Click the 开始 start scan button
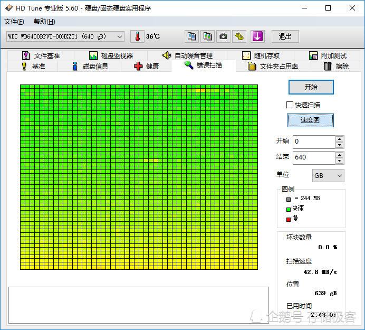The width and height of the screenshot is (365, 330). 311,87
